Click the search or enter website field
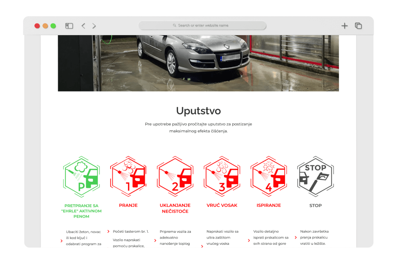397x264 pixels. tap(202, 26)
